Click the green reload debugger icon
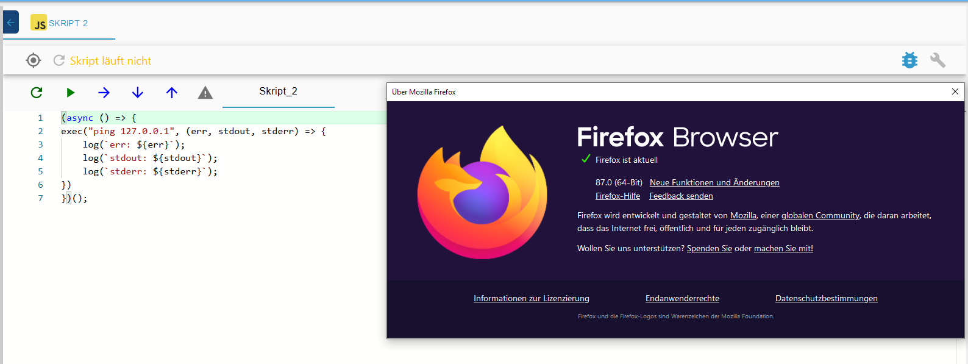 pos(37,93)
